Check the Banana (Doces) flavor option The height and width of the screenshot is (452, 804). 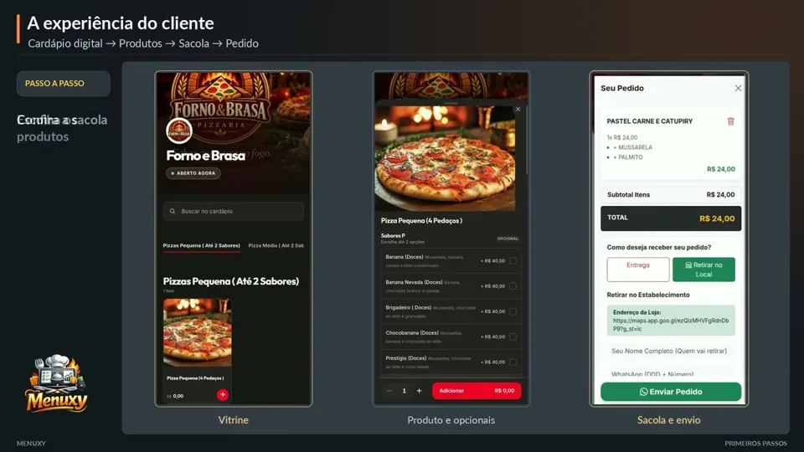[513, 261]
